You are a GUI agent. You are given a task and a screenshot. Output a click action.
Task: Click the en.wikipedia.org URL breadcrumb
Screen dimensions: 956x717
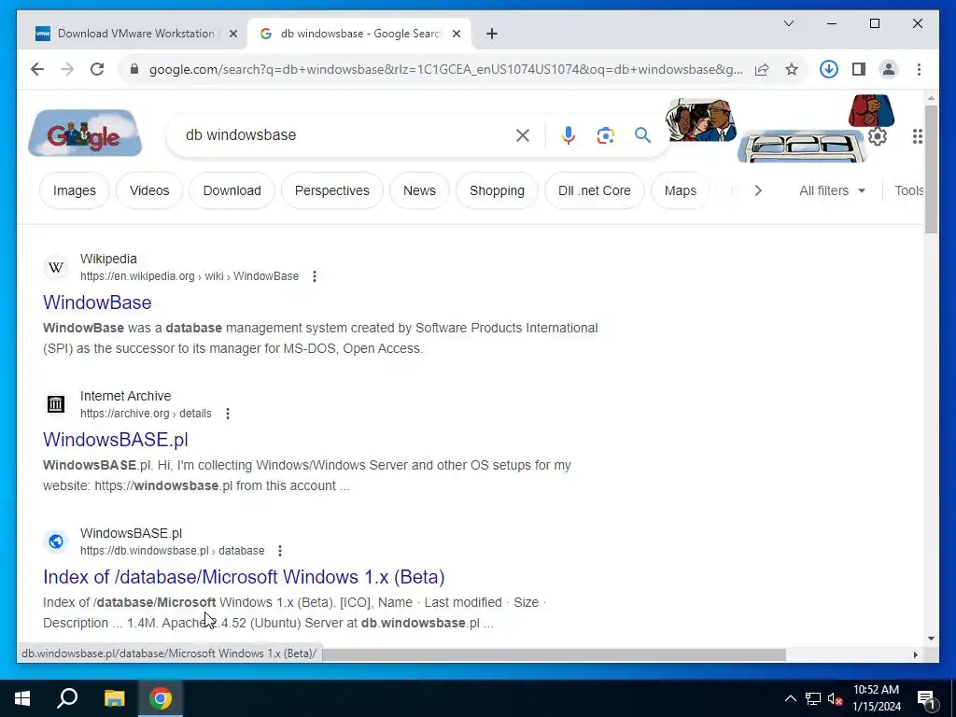[190, 276]
